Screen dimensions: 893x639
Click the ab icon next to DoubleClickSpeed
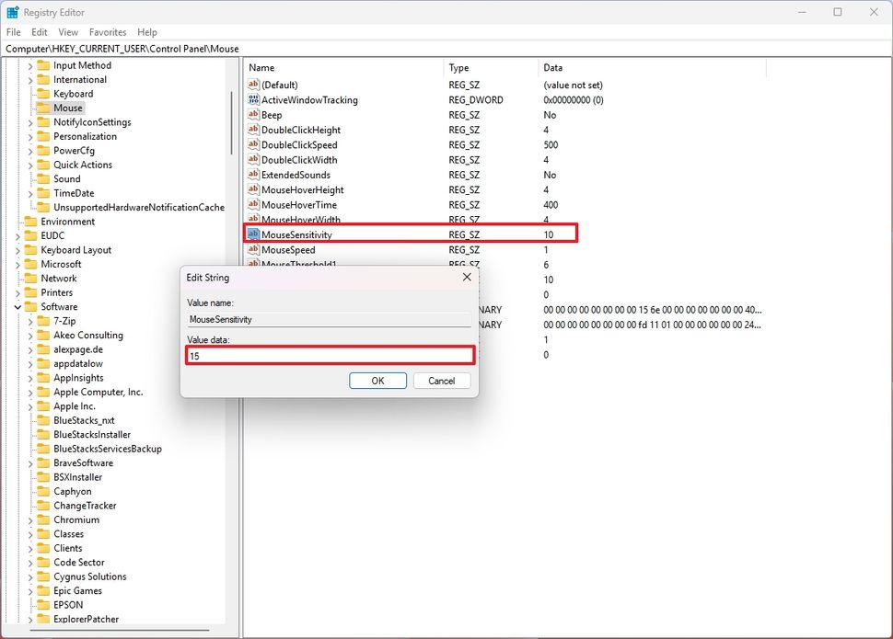pyautogui.click(x=253, y=144)
